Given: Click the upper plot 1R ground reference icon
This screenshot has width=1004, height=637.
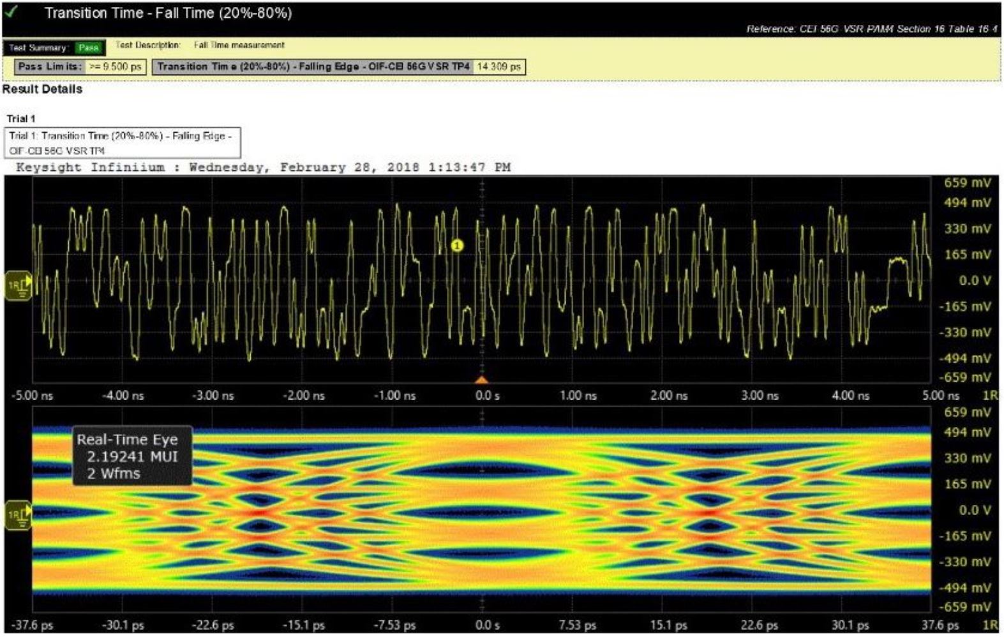Looking at the screenshot, I should (19, 285).
